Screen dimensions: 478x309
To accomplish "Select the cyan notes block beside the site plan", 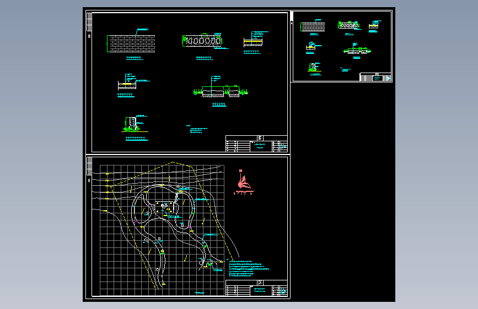I will pos(249,268).
